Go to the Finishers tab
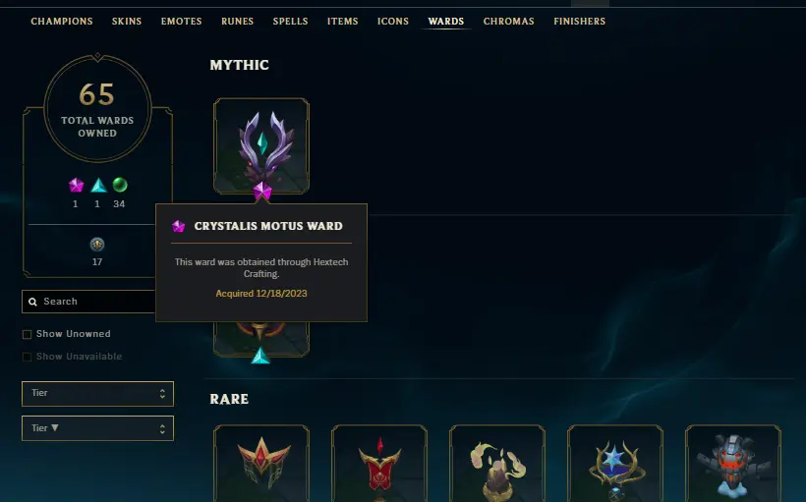 click(x=579, y=22)
